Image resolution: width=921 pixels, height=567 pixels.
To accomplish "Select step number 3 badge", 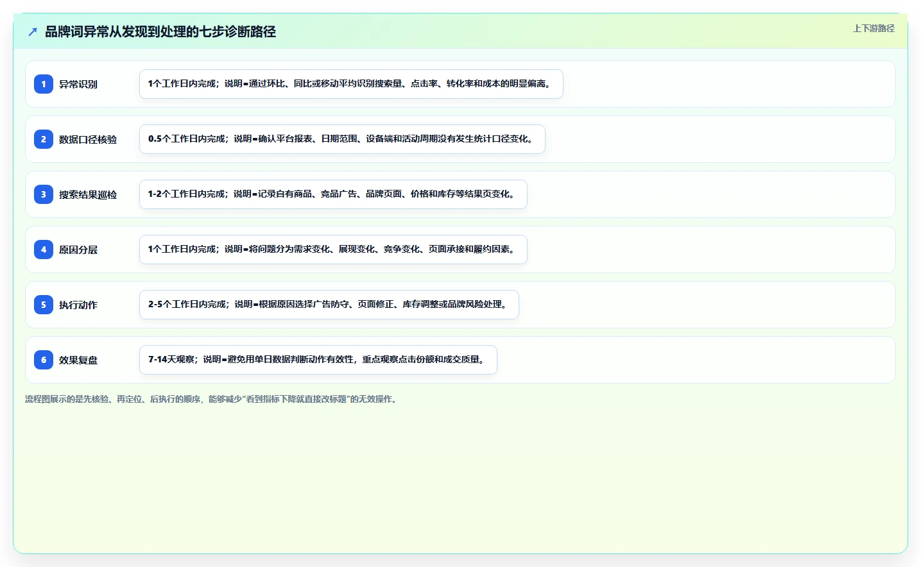I will [44, 194].
